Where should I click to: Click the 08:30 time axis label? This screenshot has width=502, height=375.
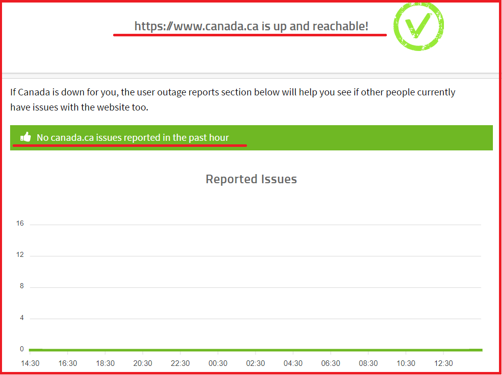pyautogui.click(x=368, y=363)
